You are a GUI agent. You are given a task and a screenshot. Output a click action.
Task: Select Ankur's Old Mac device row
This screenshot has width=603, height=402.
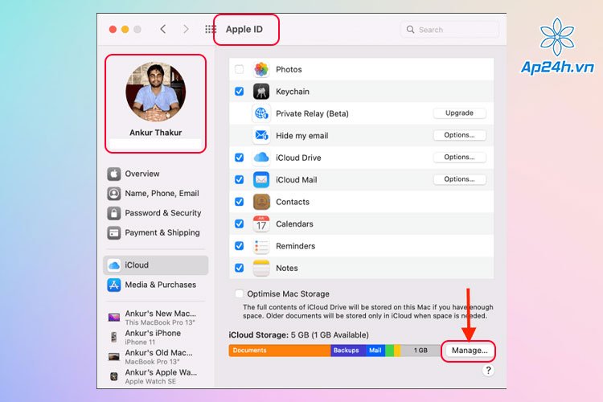click(x=156, y=357)
